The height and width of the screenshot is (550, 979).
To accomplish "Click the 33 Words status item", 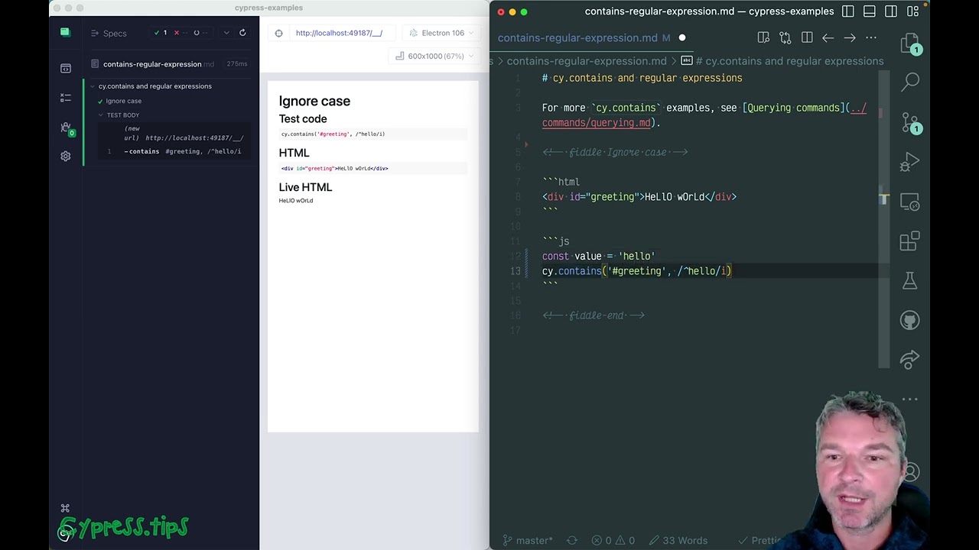I will tap(678, 540).
